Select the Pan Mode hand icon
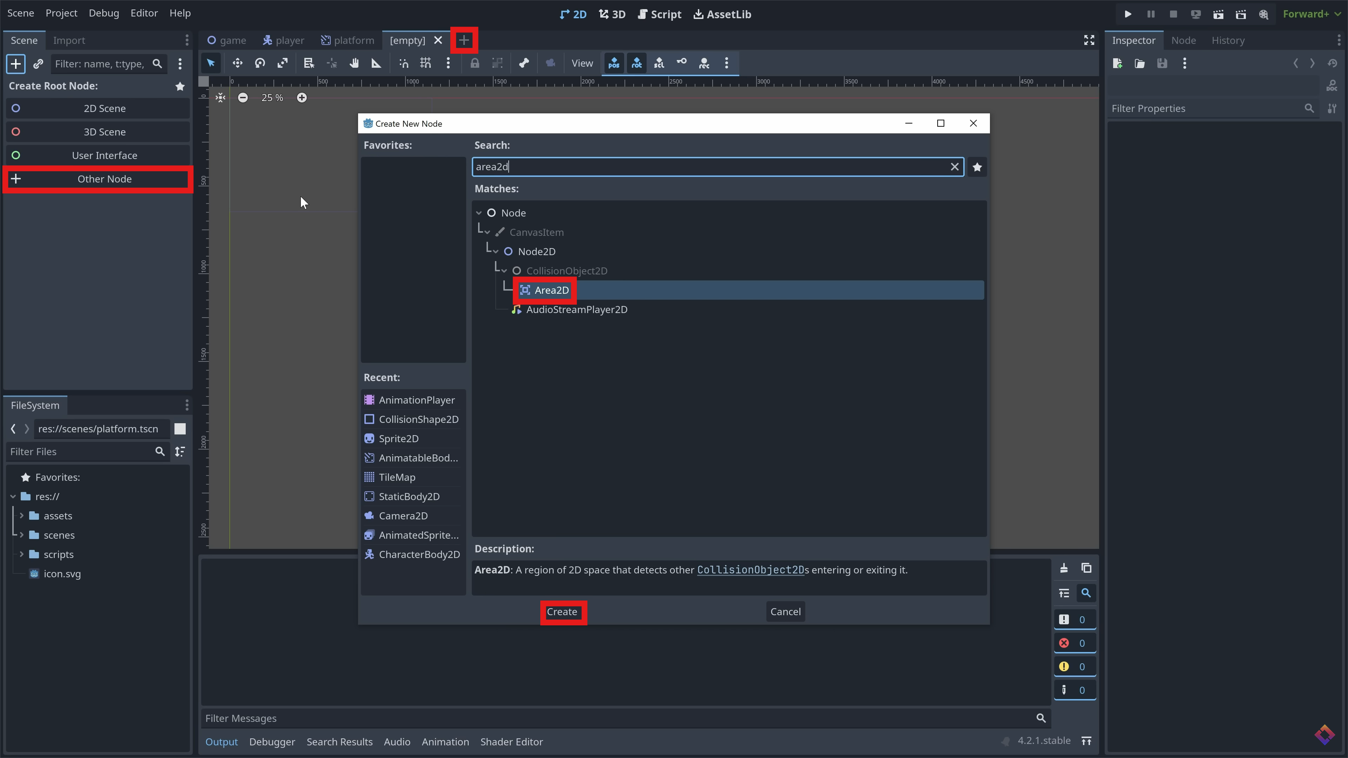 [x=354, y=63]
